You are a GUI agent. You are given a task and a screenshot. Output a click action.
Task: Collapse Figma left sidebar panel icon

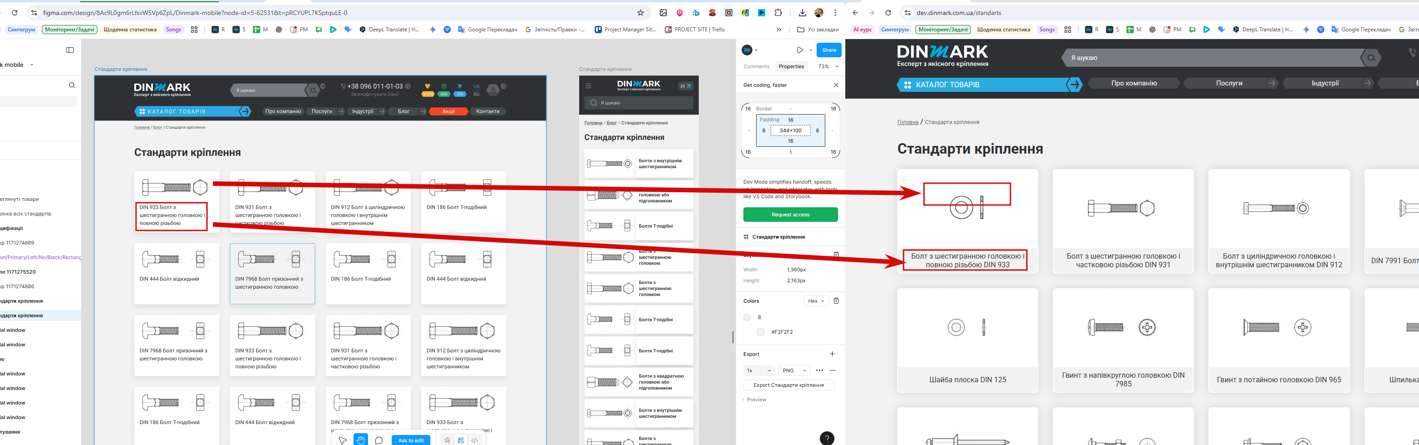pyautogui.click(x=70, y=50)
